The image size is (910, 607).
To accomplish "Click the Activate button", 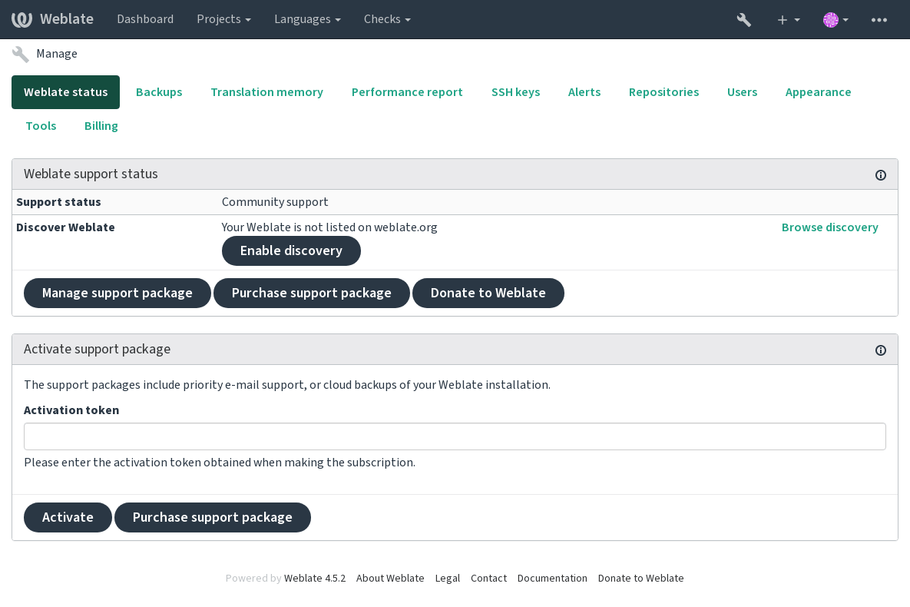I will 68,518.
